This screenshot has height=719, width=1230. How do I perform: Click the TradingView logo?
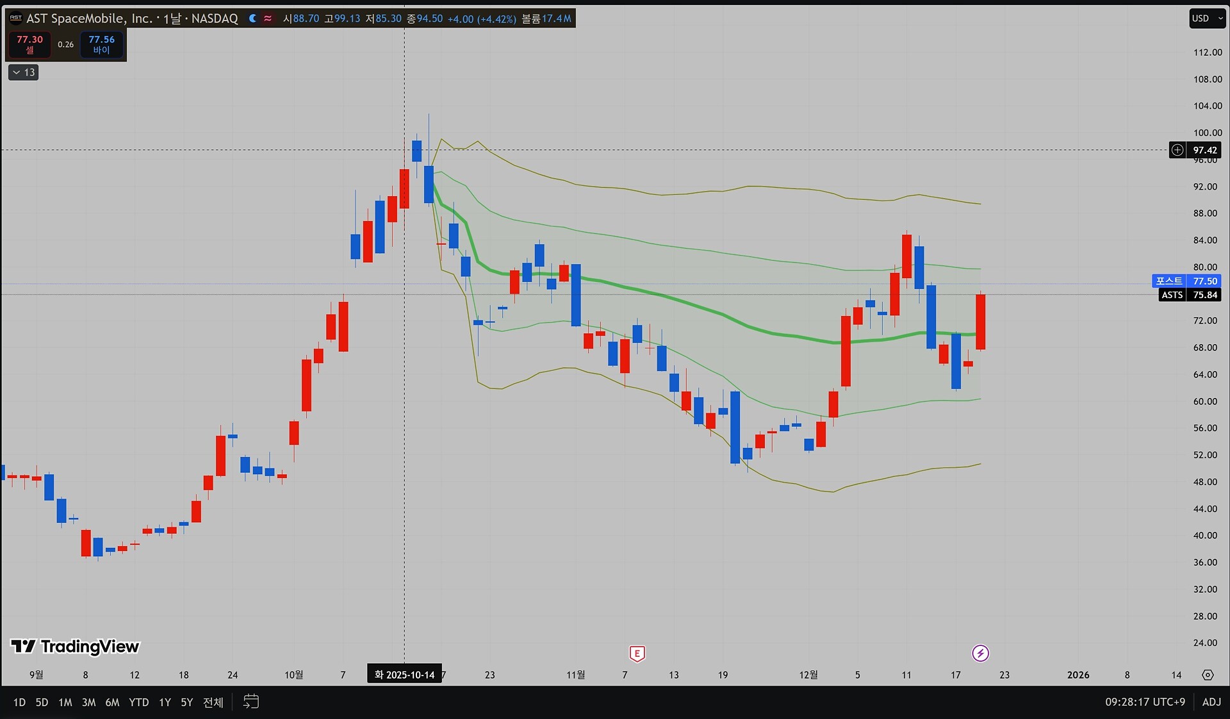(75, 646)
